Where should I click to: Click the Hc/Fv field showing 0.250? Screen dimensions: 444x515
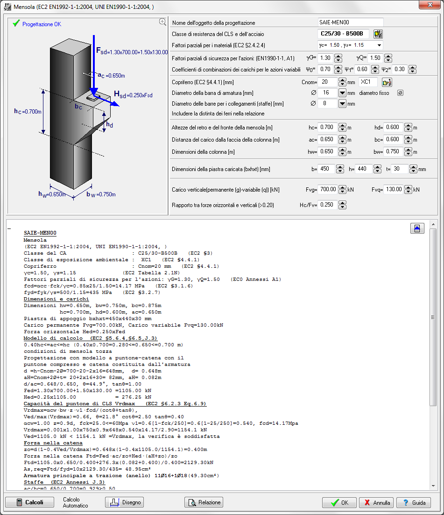(327, 205)
